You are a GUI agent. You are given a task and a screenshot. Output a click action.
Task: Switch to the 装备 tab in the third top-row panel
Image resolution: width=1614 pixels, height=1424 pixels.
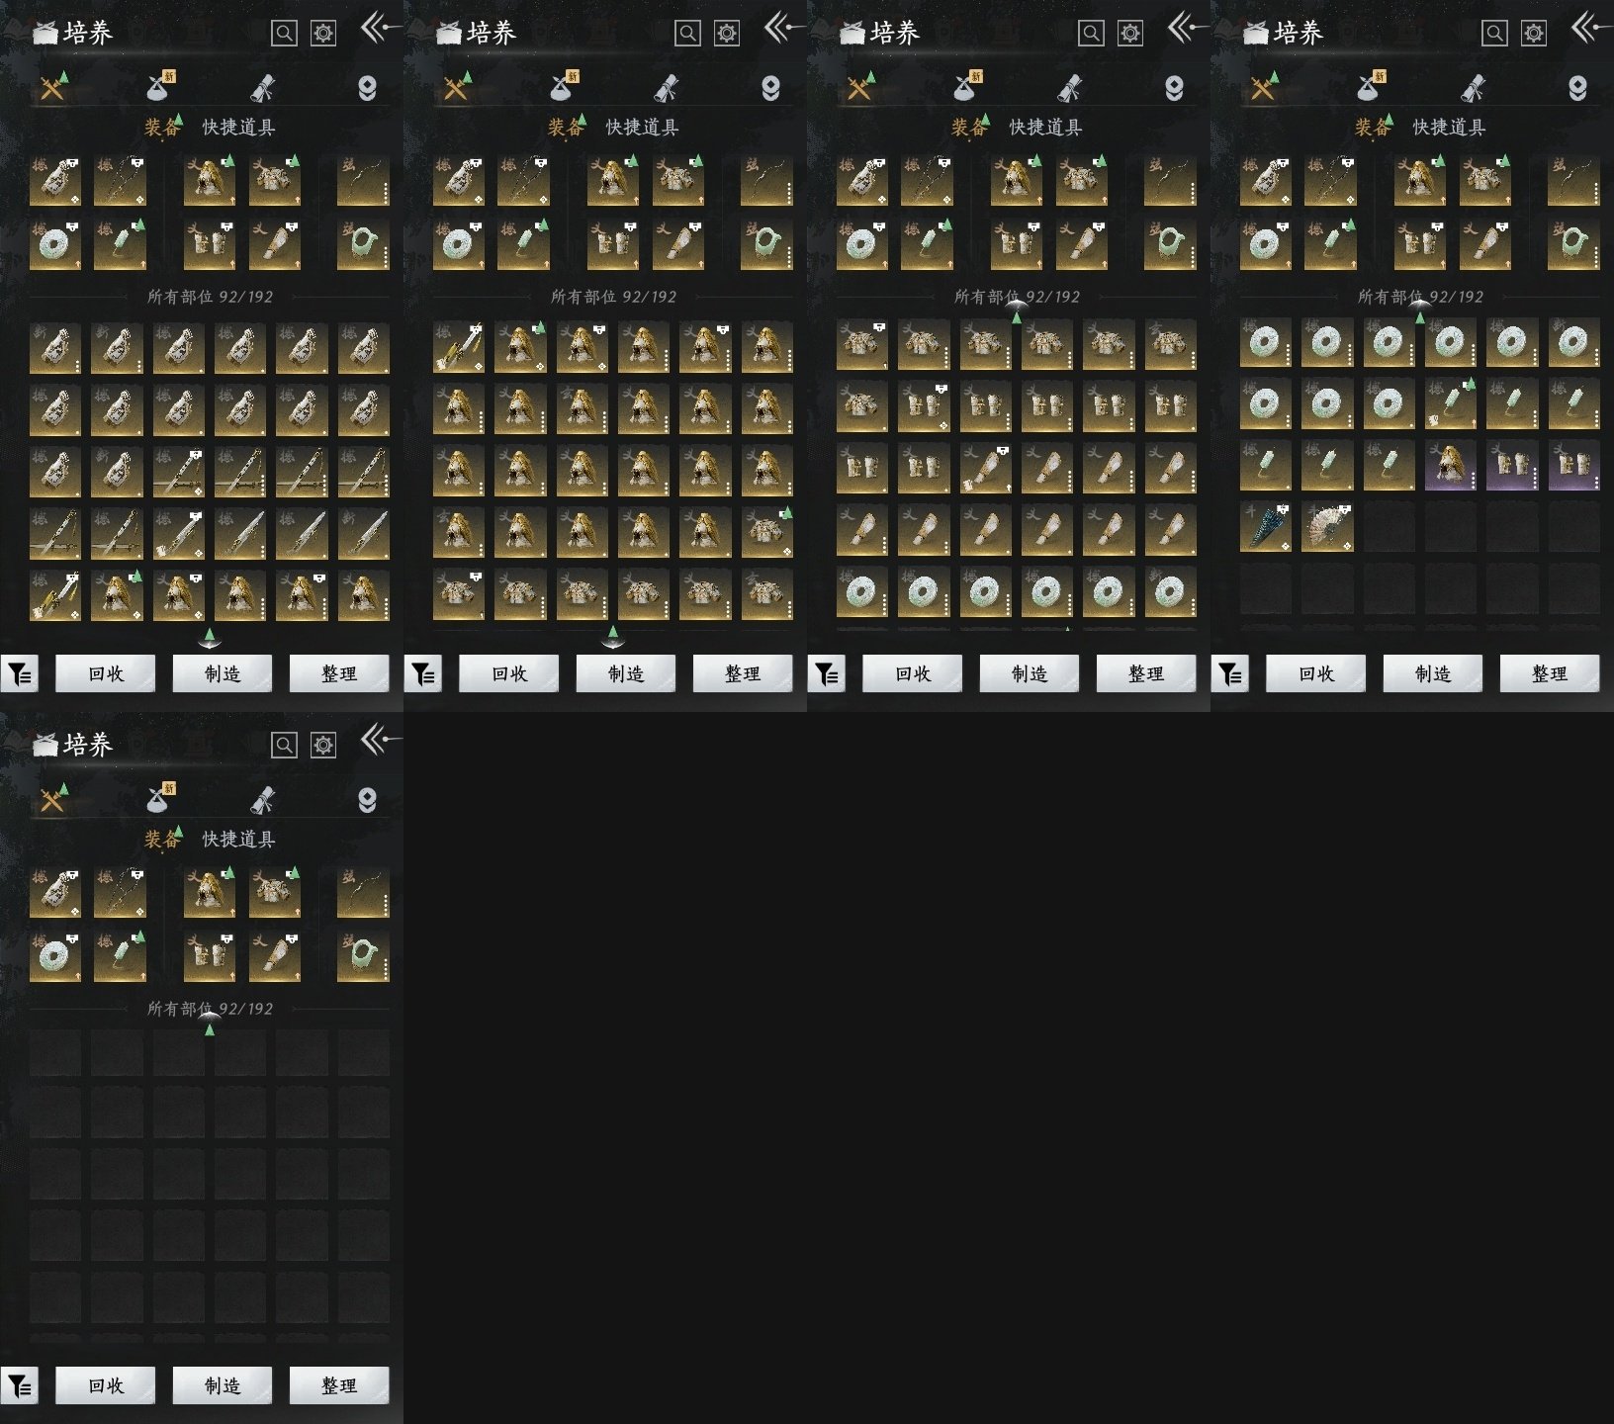[x=969, y=128]
